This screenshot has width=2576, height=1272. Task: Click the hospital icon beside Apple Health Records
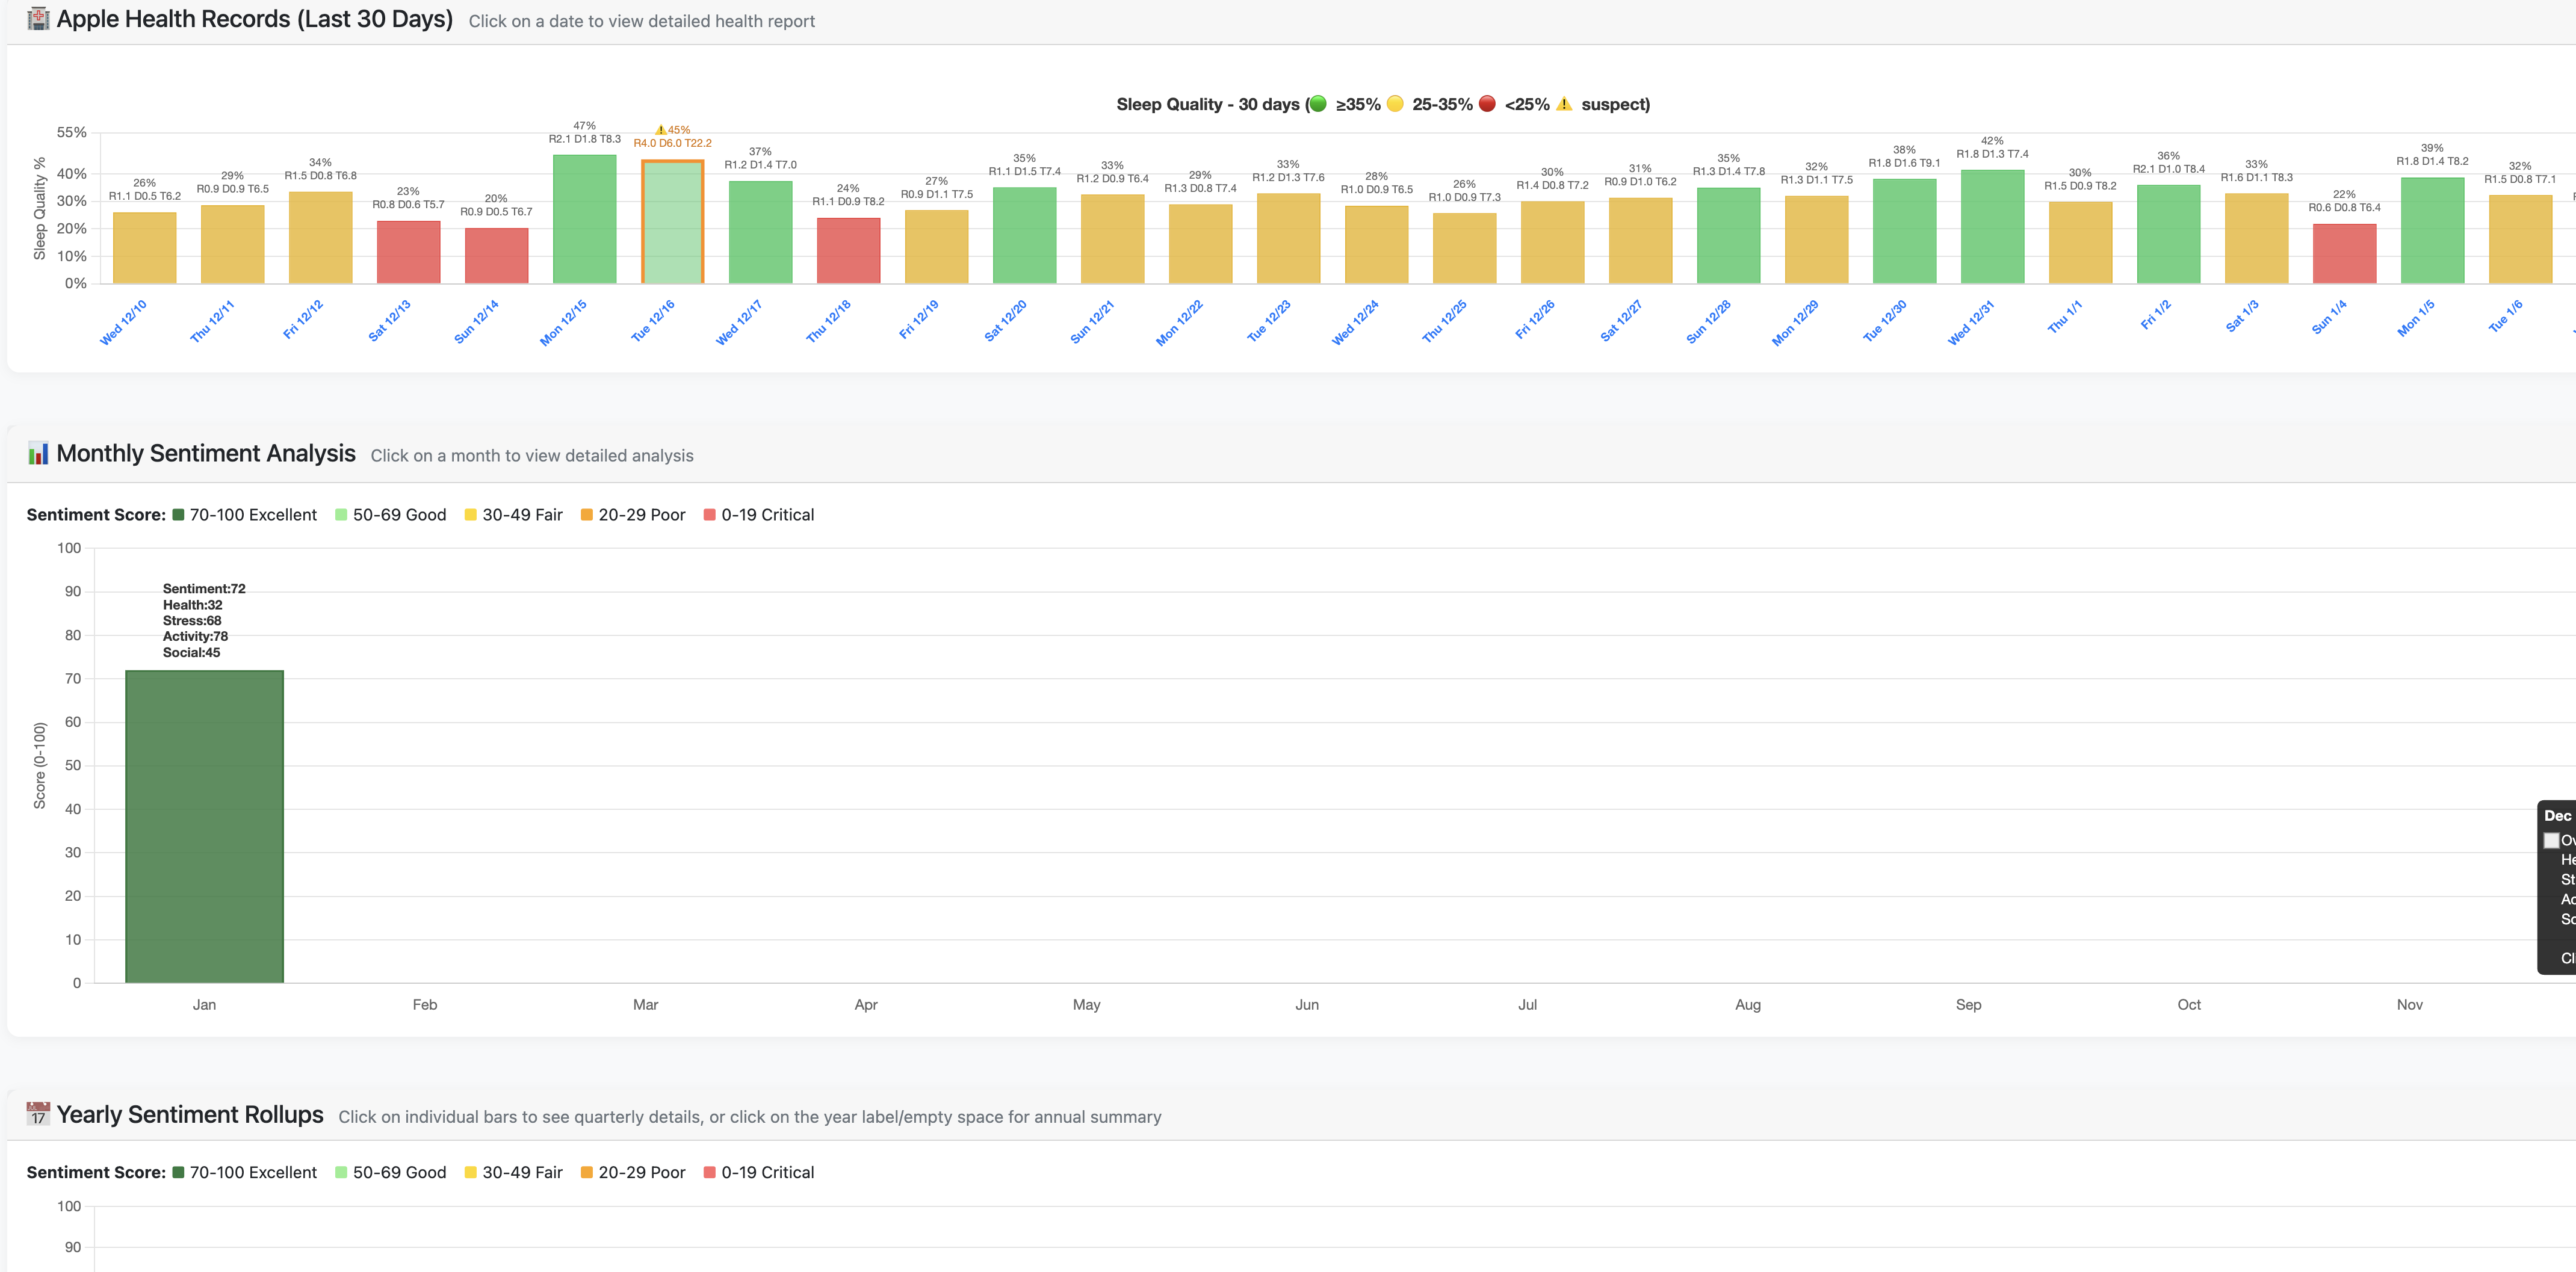pyautogui.click(x=38, y=19)
